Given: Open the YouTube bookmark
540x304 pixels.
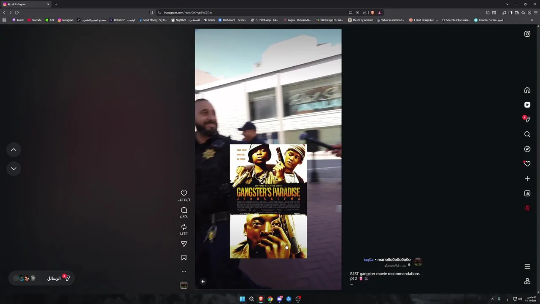Looking at the screenshot, I should (35, 20).
